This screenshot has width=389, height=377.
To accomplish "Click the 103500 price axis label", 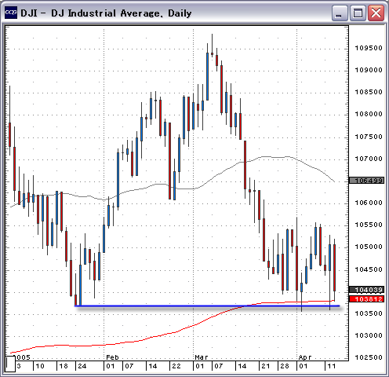I will (x=369, y=313).
